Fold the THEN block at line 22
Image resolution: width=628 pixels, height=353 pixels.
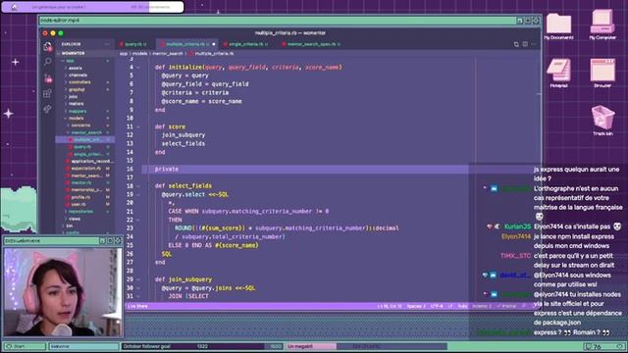pos(138,220)
